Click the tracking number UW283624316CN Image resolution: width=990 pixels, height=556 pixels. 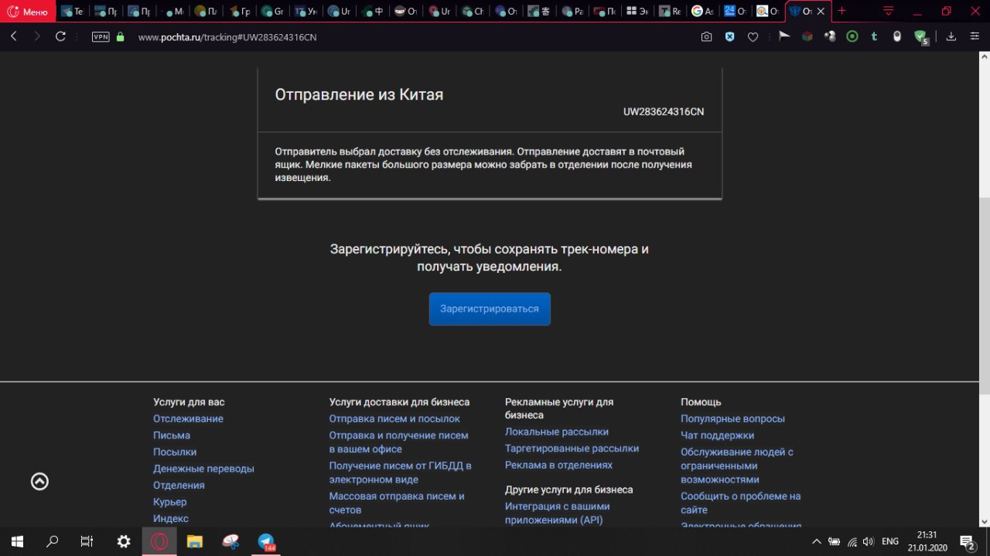click(664, 111)
